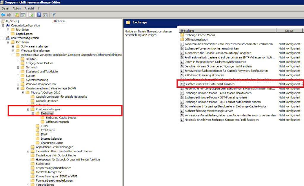The height and width of the screenshot is (186, 304).
Task: Click the blue Back arrow in toolbar
Action: (3, 15)
